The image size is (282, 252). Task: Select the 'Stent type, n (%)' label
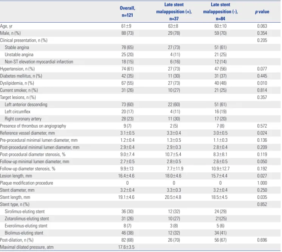15,204
